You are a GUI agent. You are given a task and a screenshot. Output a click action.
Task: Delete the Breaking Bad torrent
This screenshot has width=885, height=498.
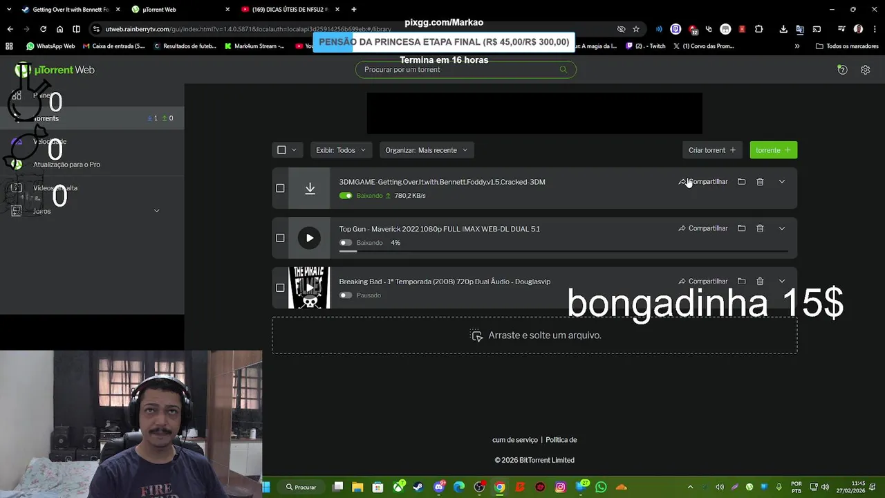(760, 282)
